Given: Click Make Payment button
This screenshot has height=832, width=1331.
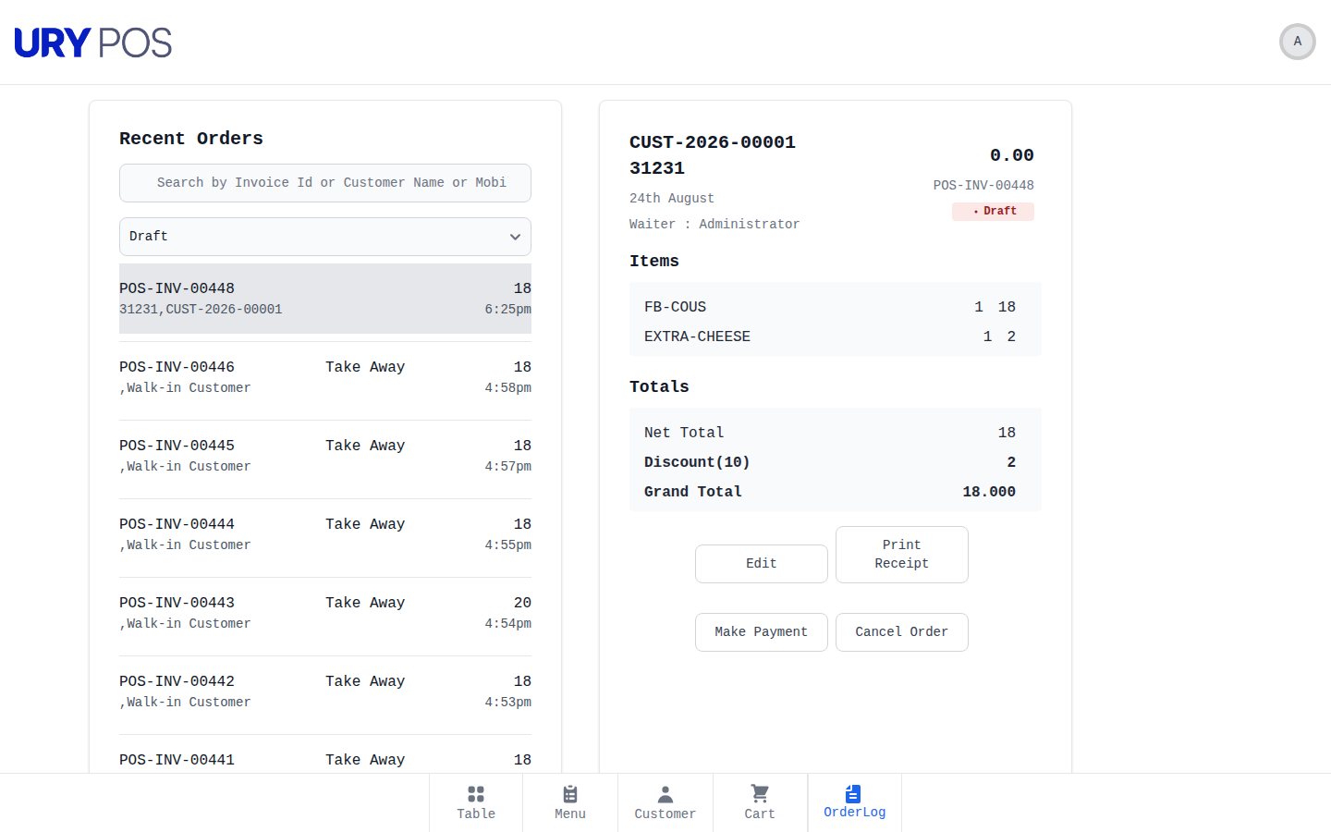Looking at the screenshot, I should click(x=762, y=632).
